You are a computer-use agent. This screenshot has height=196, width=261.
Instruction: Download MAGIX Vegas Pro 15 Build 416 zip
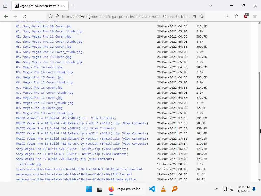51,128
